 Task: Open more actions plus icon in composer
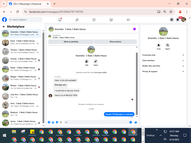coord(49,122)
